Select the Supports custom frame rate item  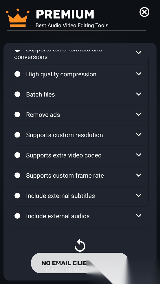[x=80, y=175]
